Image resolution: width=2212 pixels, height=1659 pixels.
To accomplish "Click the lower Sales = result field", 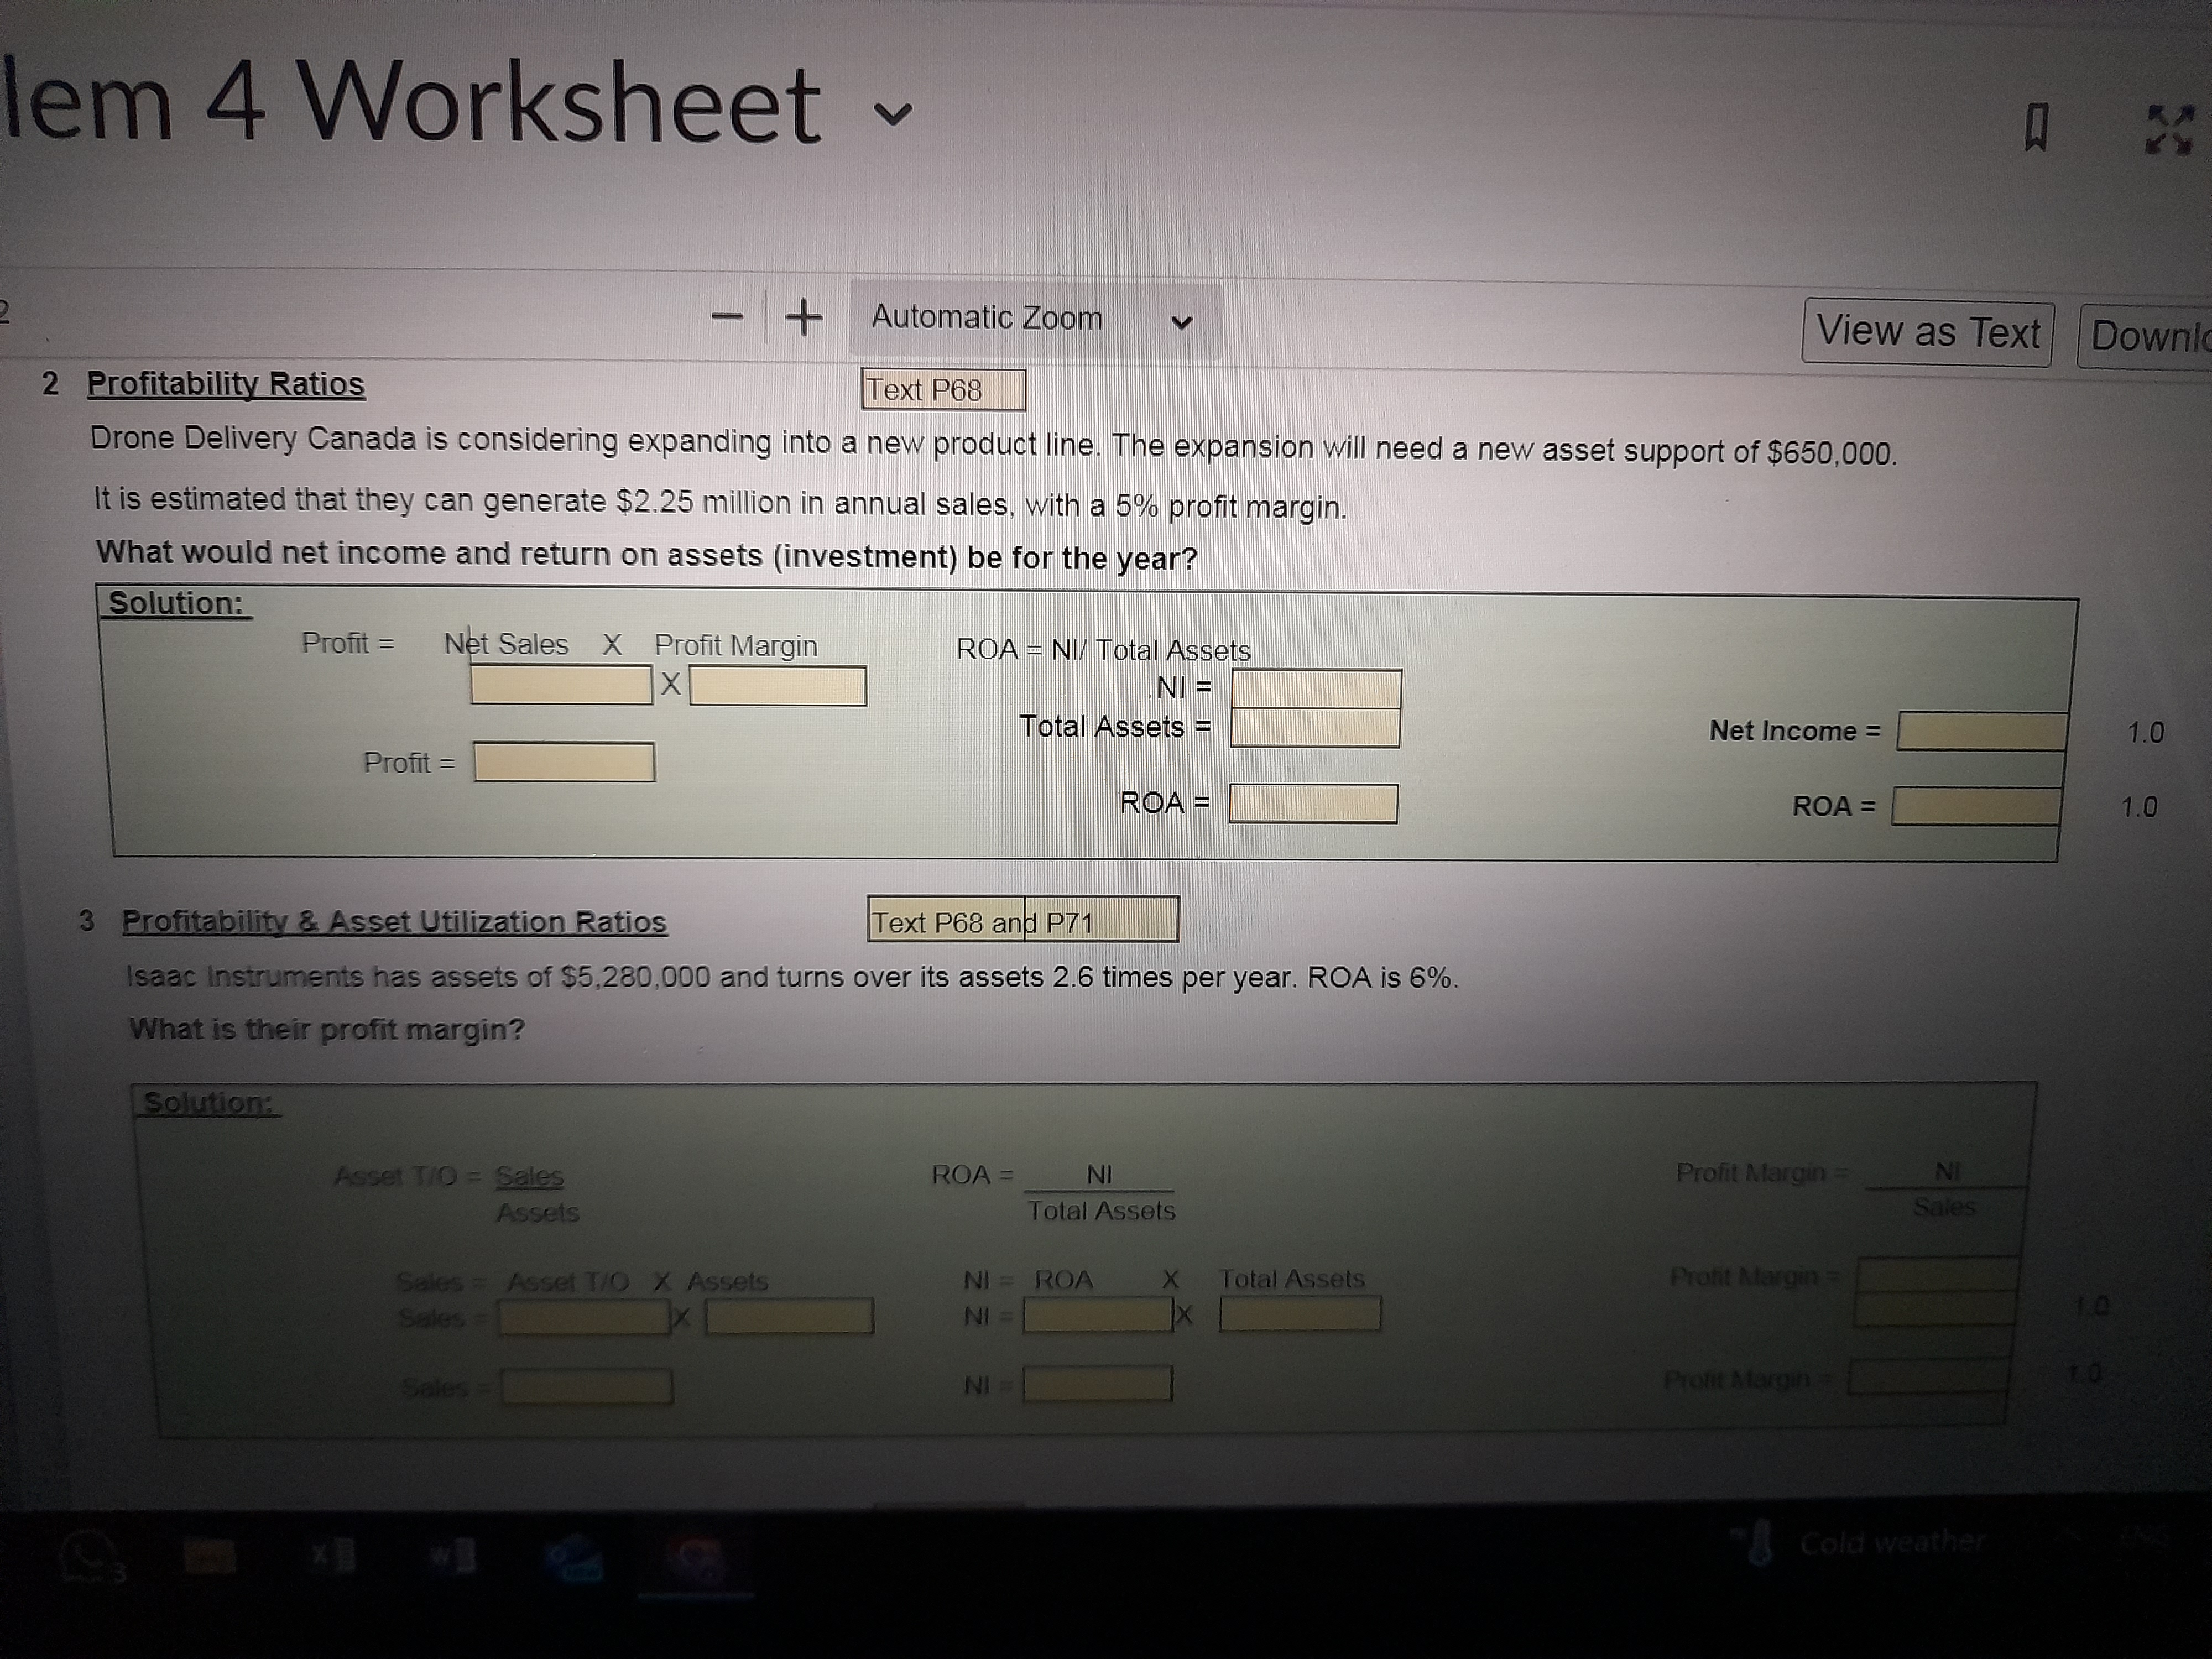I will click(x=587, y=1387).
